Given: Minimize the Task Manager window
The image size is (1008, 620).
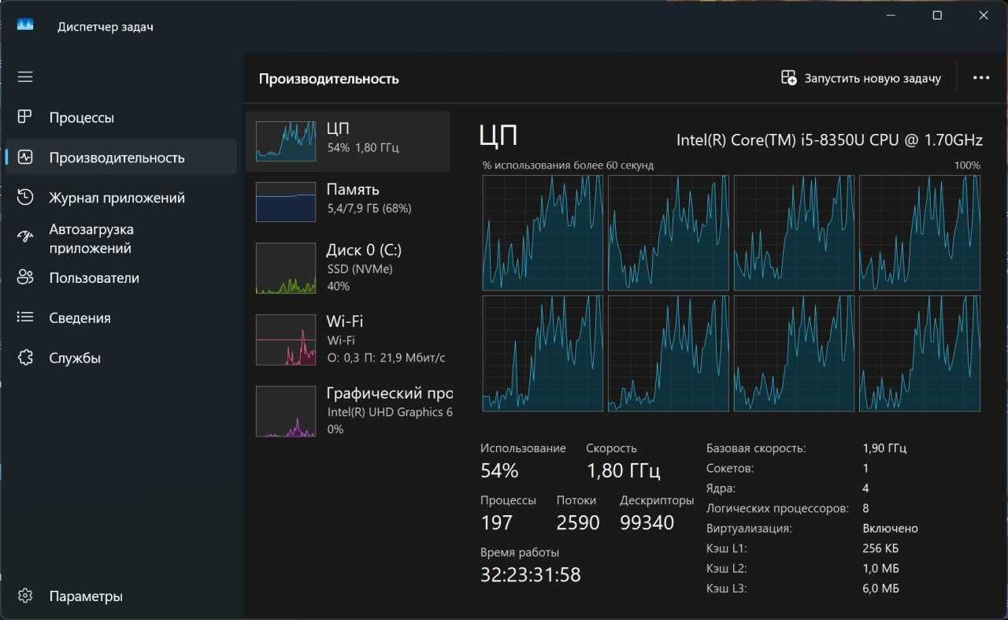Looking at the screenshot, I should pyautogui.click(x=892, y=16).
